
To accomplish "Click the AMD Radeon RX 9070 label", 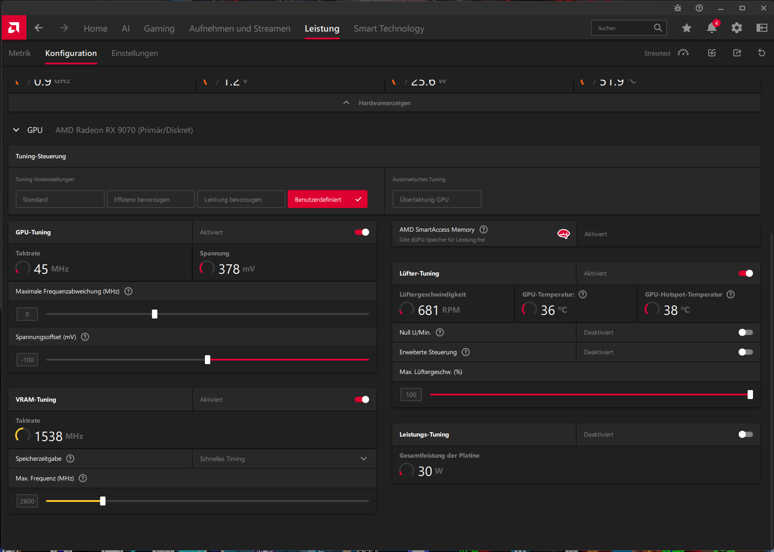I will [124, 130].
